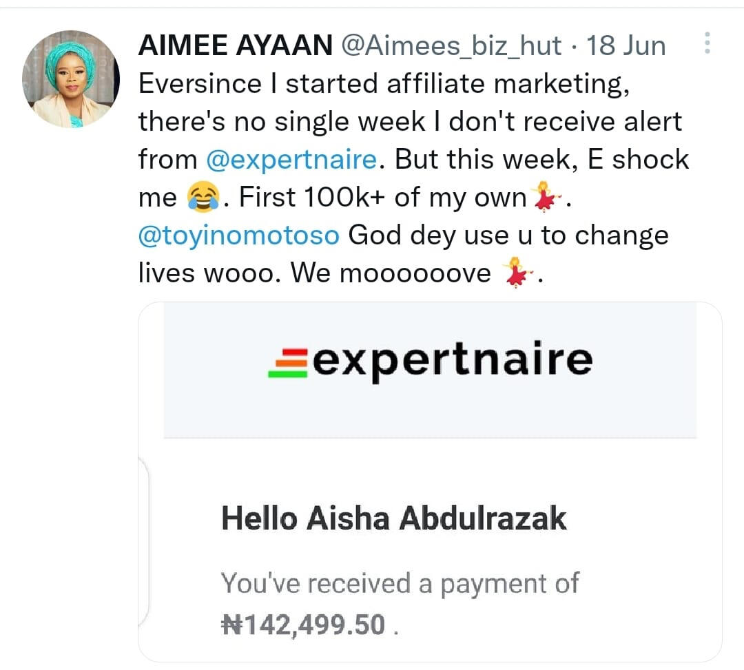Click Aimee Ayaan's profile avatar photo
744x670 pixels.
click(71, 79)
